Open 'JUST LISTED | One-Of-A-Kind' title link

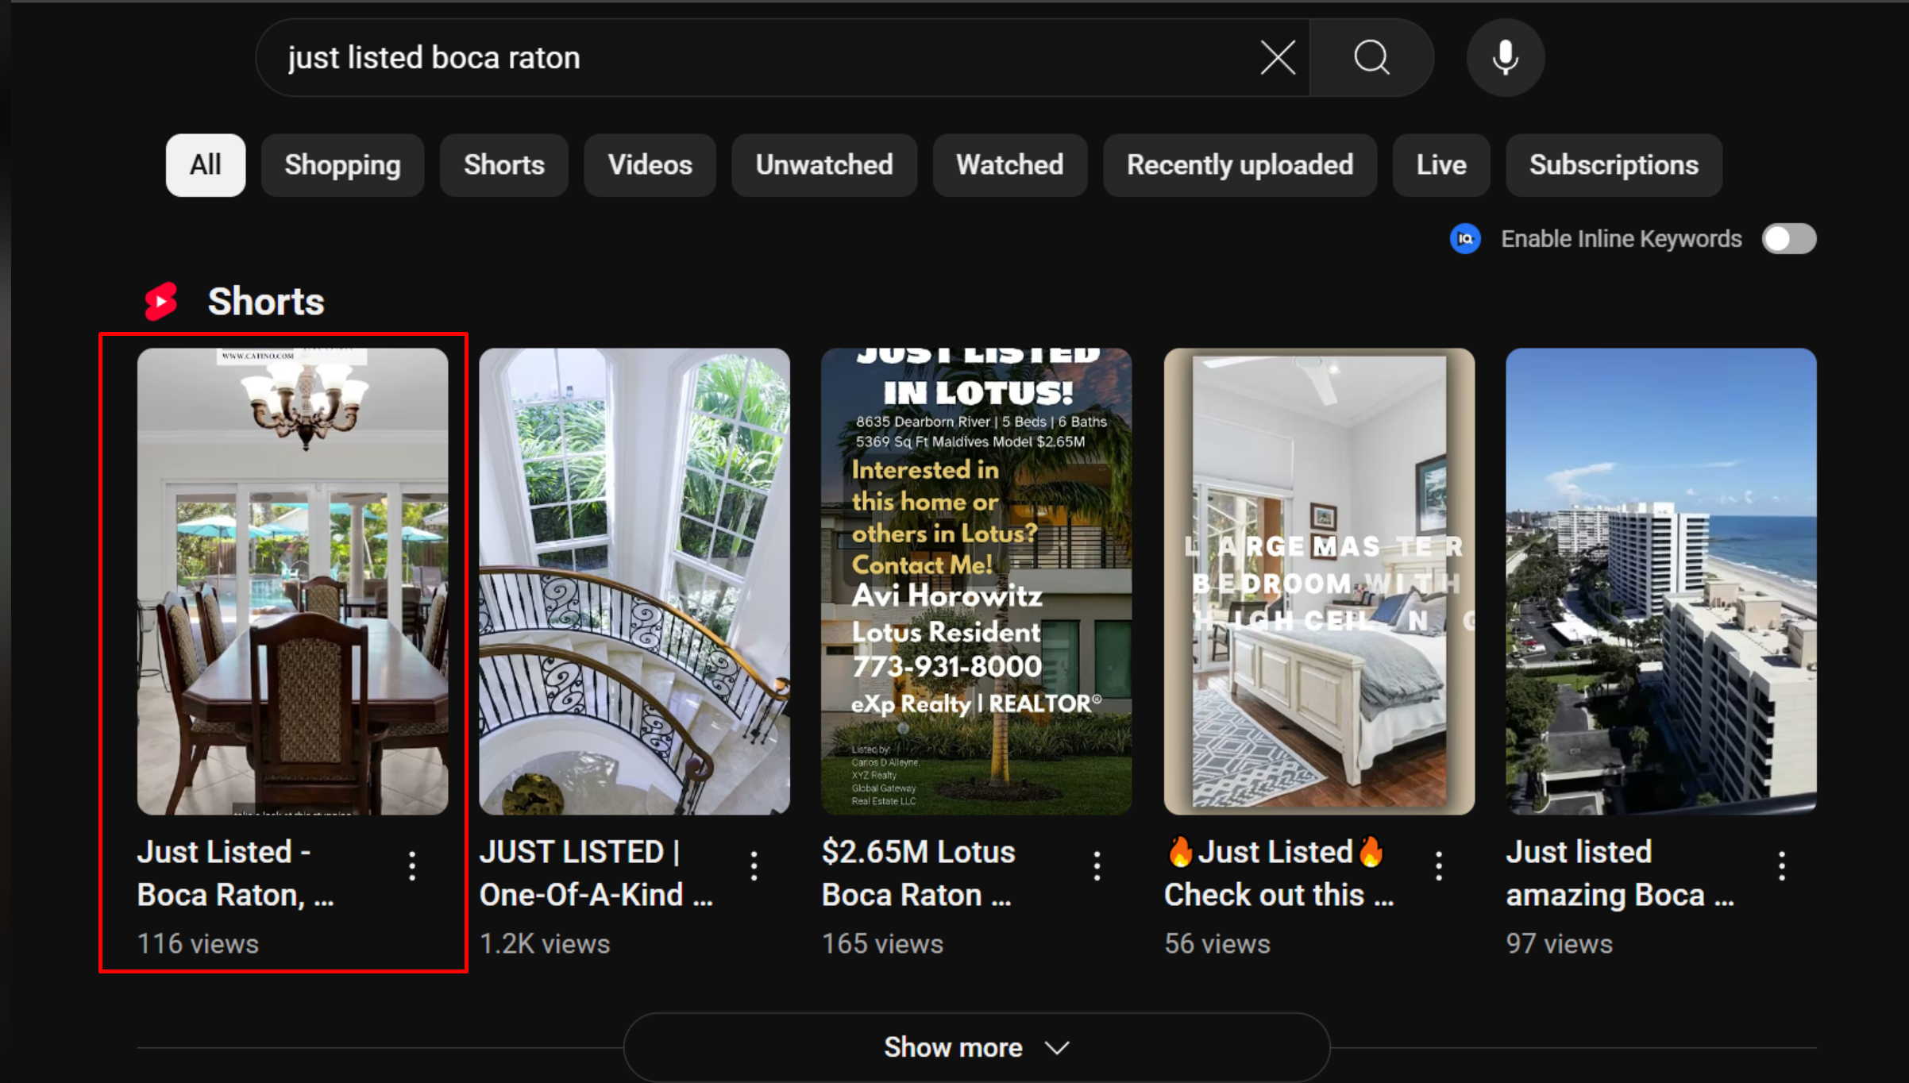point(596,873)
